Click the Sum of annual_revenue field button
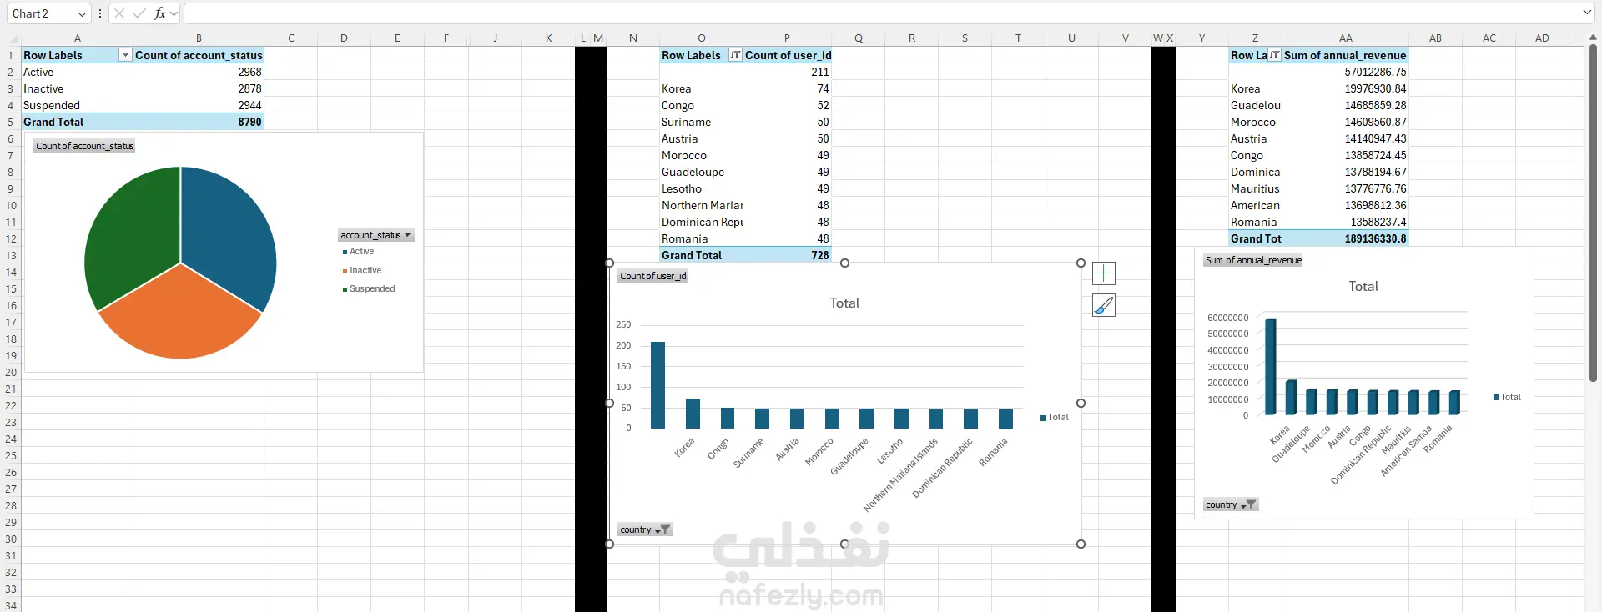This screenshot has height=612, width=1602. [1253, 260]
